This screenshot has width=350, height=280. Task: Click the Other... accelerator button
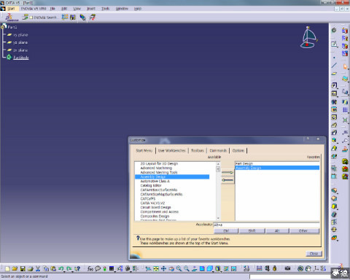coord(303,230)
